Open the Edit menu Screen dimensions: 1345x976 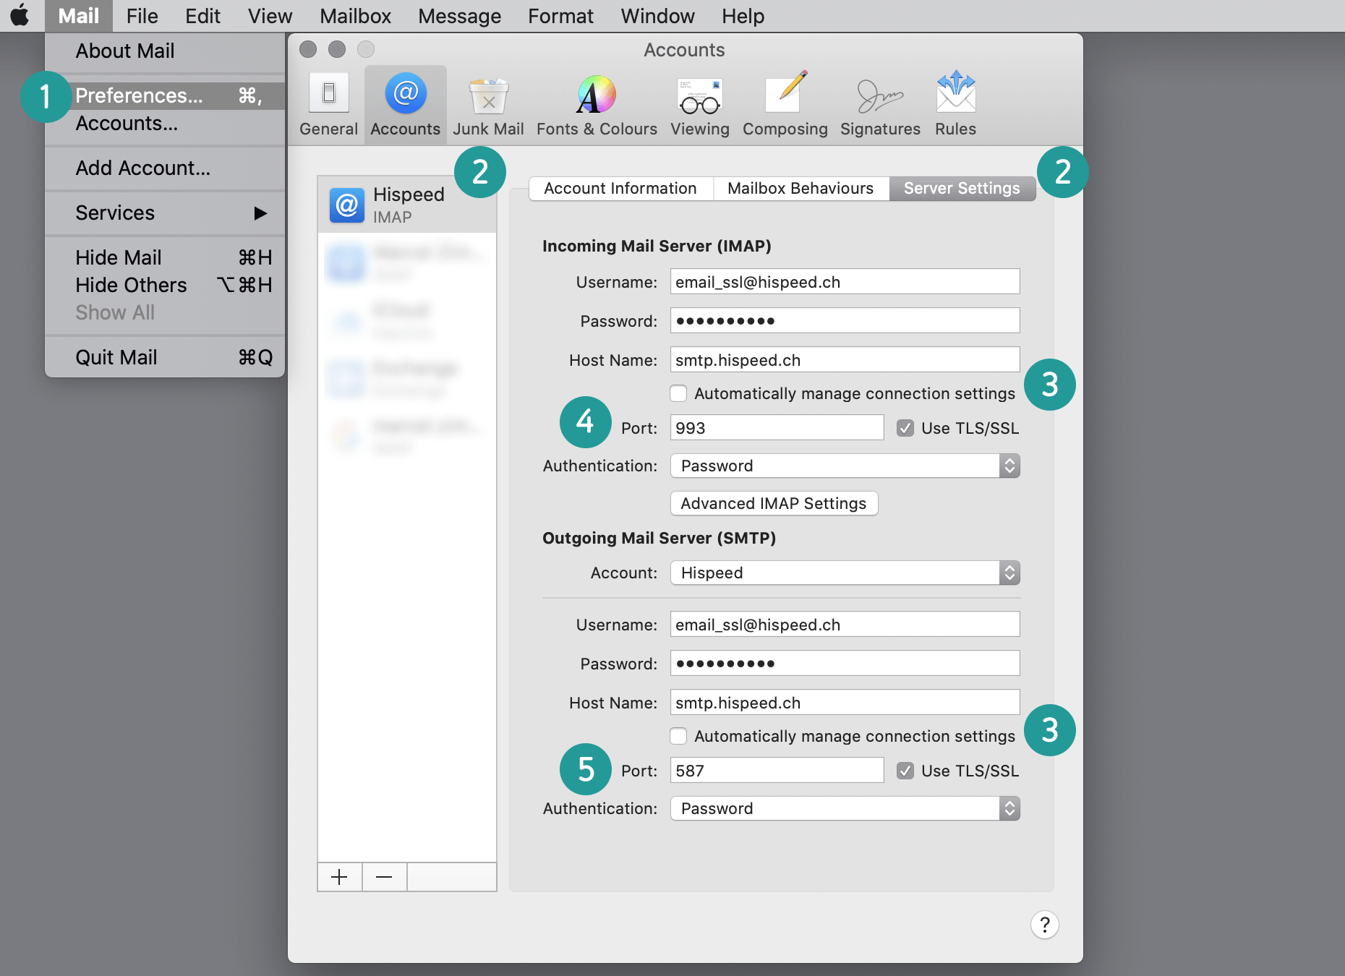pyautogui.click(x=202, y=16)
